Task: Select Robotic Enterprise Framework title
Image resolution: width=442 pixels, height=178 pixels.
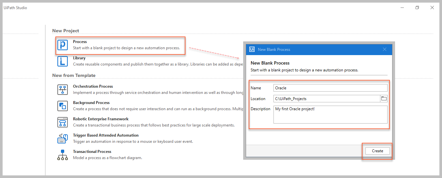Action: coord(101,119)
